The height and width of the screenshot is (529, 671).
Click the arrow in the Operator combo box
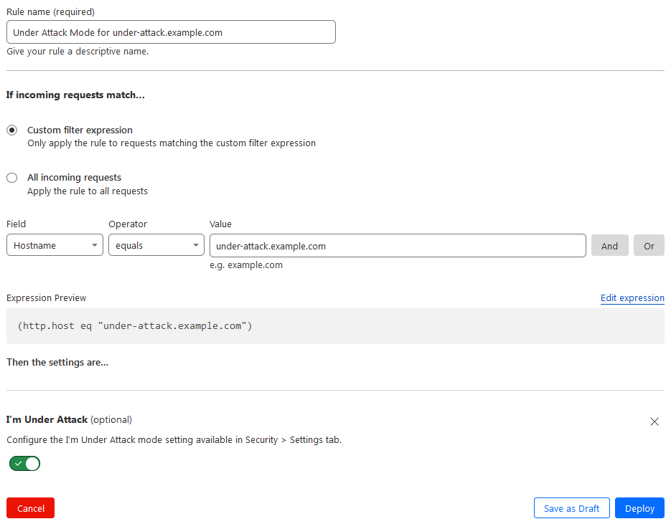click(x=196, y=246)
